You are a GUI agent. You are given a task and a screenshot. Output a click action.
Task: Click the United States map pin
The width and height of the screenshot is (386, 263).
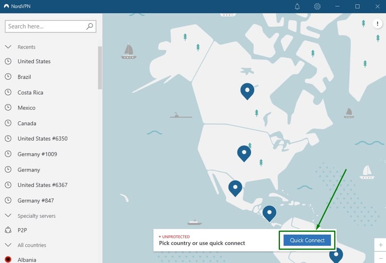(244, 154)
